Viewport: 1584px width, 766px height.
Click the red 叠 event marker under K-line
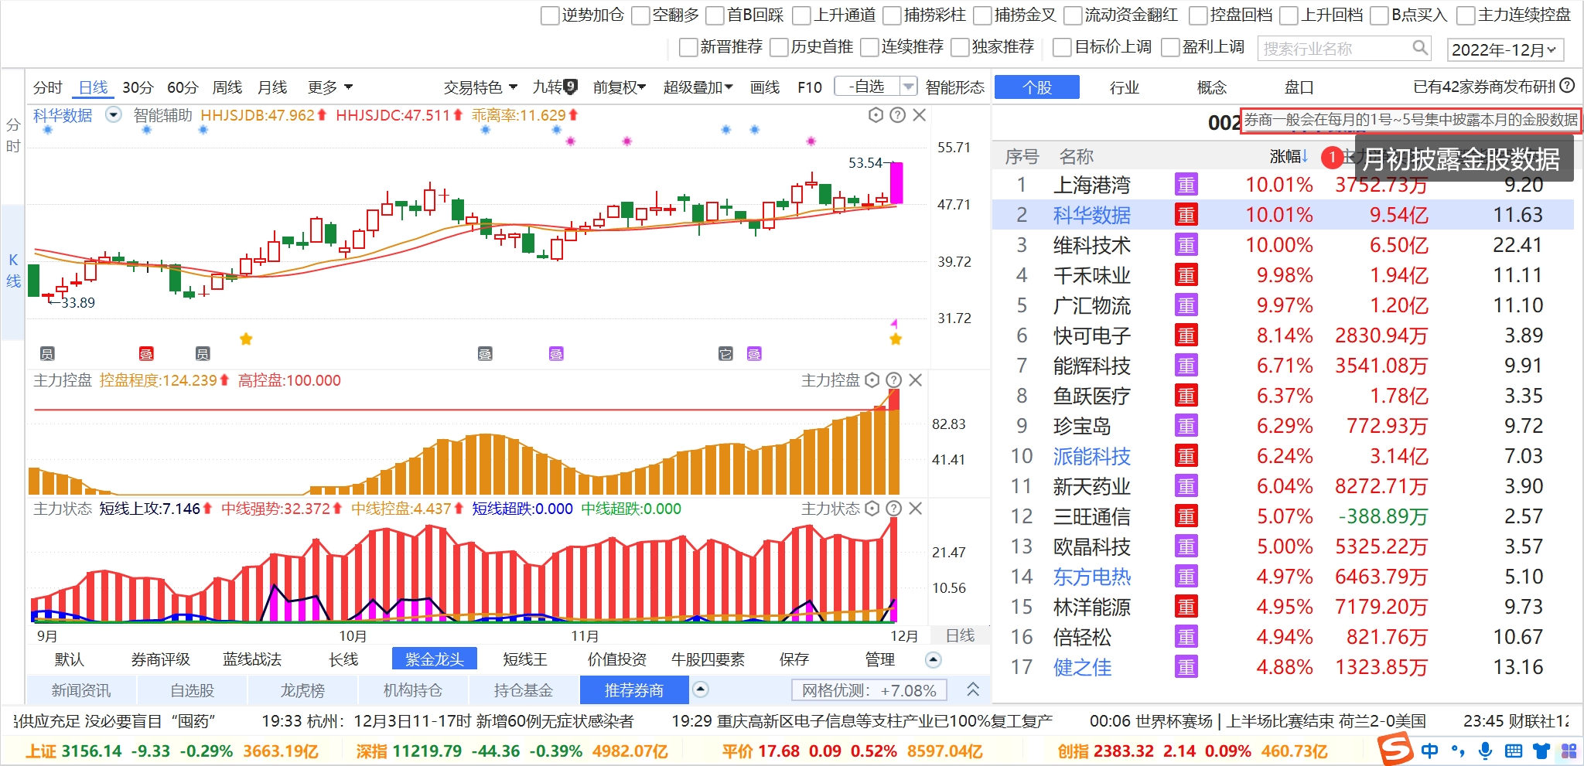click(146, 354)
